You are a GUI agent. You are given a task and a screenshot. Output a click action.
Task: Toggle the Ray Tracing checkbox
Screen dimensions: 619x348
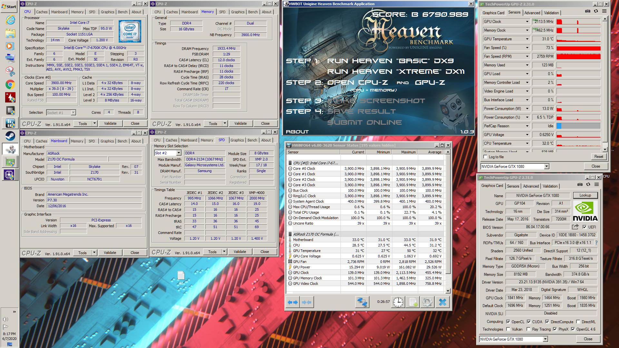click(528, 329)
